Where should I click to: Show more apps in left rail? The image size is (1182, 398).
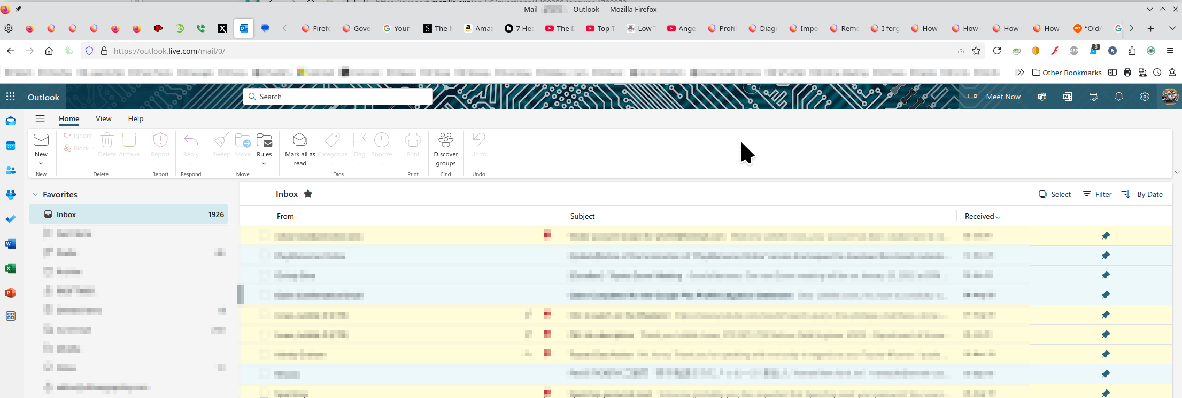11,316
